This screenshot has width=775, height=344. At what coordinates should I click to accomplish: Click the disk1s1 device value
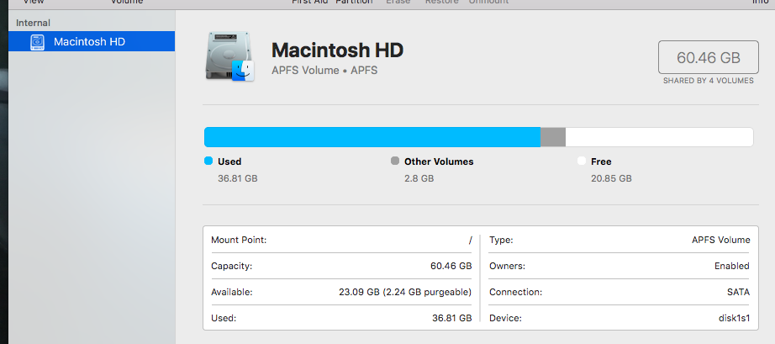click(x=734, y=318)
